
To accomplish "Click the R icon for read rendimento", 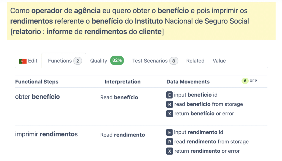I will [x=169, y=142].
